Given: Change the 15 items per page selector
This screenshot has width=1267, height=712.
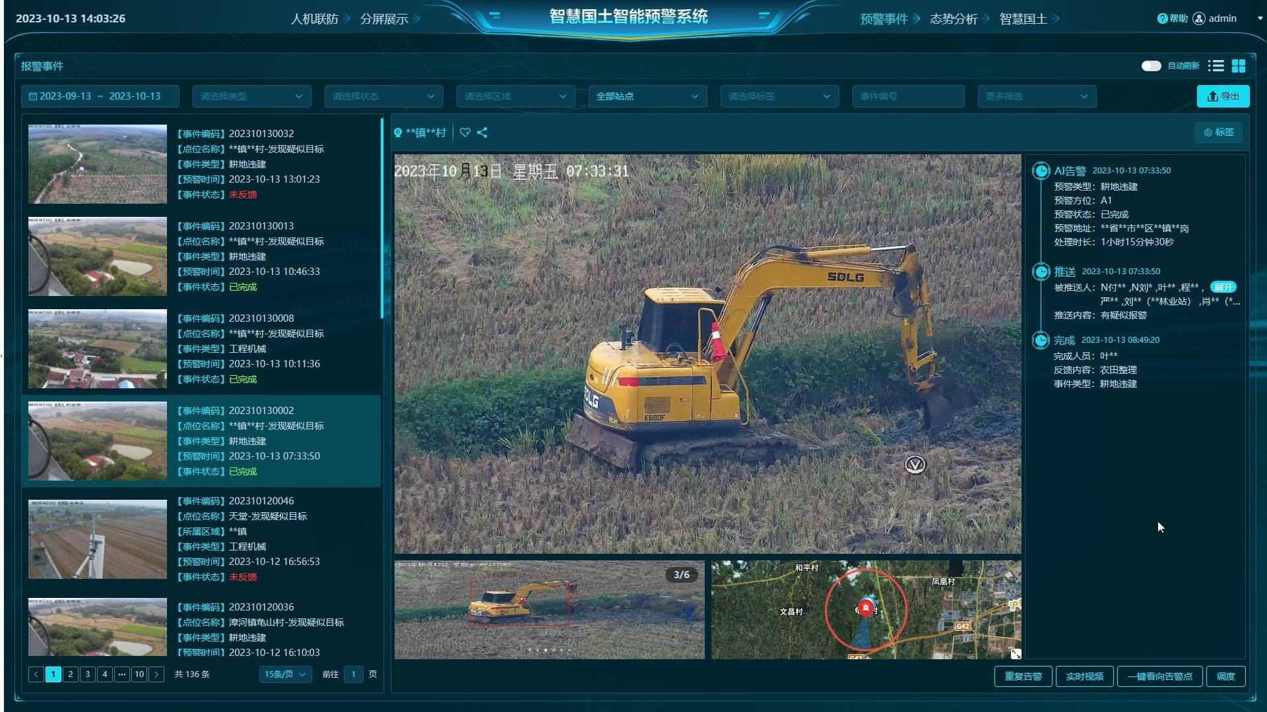Looking at the screenshot, I should point(285,674).
